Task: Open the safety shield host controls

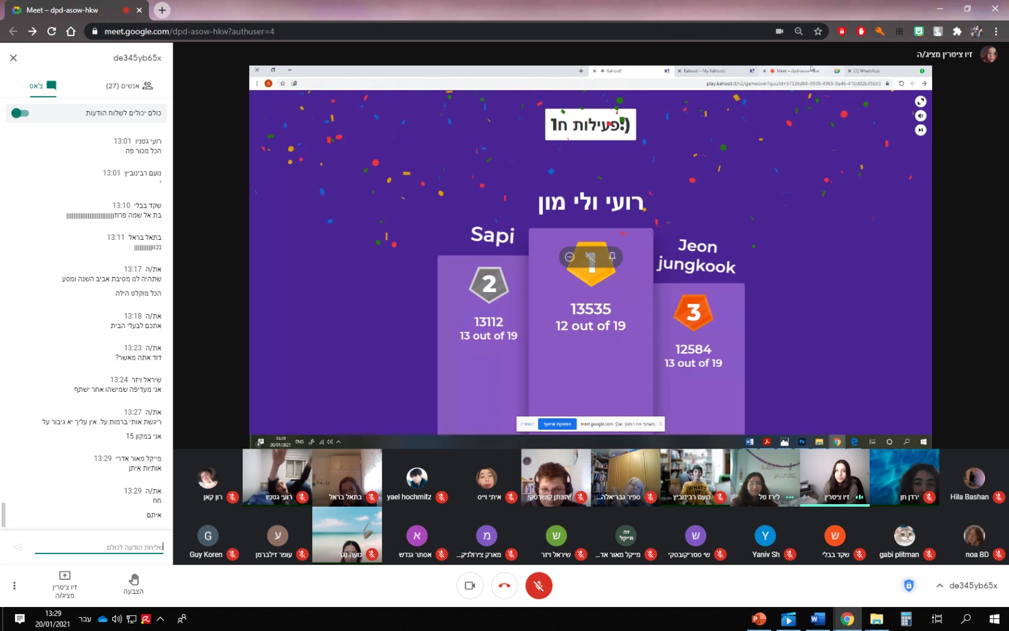Action: (x=909, y=586)
